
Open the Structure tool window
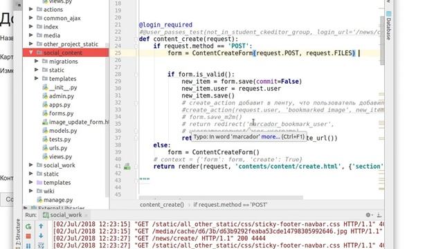[x=18, y=234]
